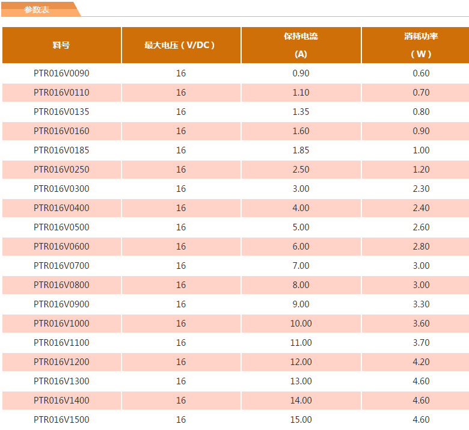Click the 最大电压 (V/DC) column header
This screenshot has width=469, height=430.
180,45
